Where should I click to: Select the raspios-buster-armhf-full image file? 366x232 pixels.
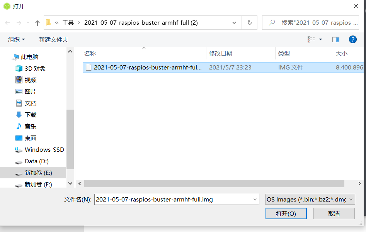(x=223, y=68)
